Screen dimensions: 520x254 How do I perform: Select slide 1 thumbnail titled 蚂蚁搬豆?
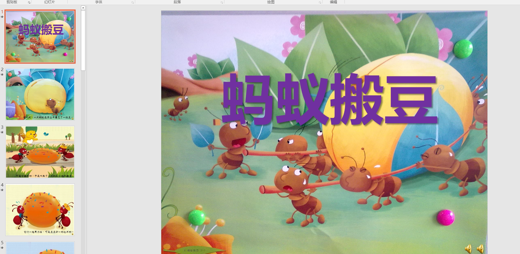coord(40,36)
